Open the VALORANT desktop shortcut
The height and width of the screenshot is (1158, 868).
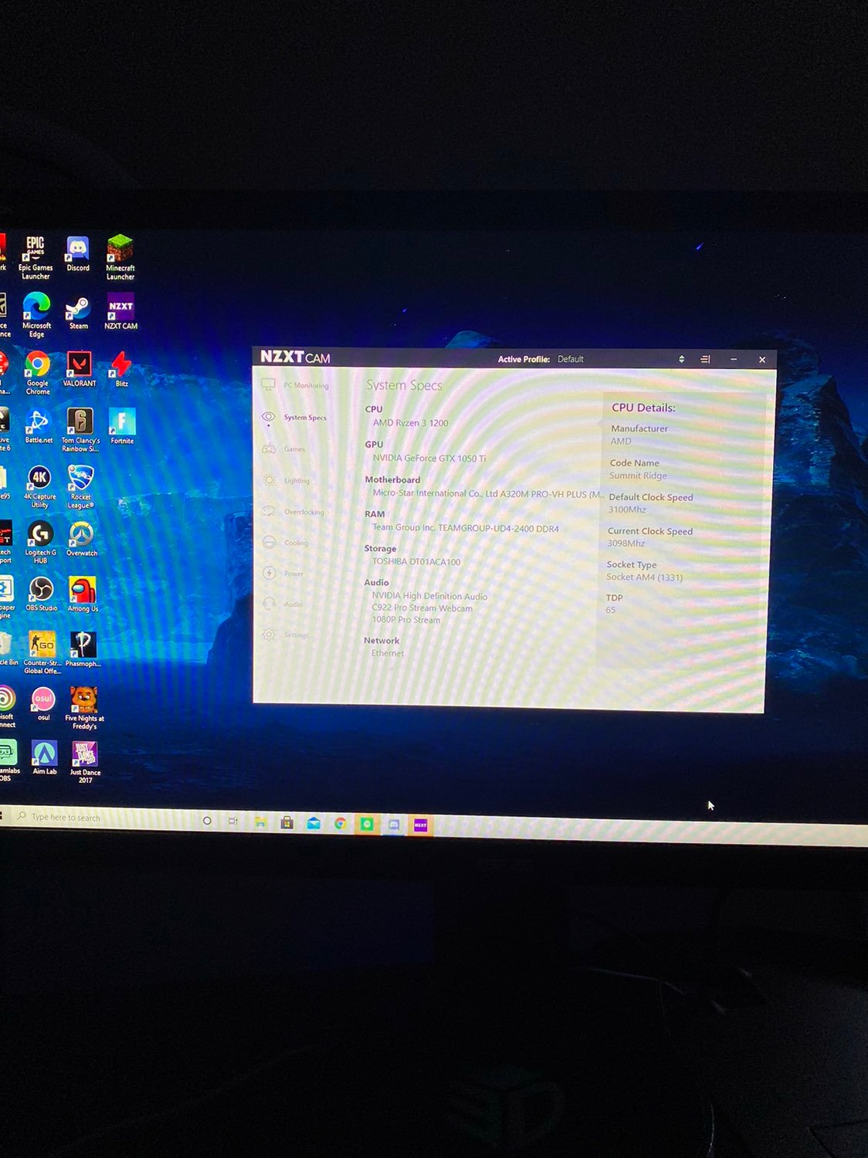(x=80, y=369)
